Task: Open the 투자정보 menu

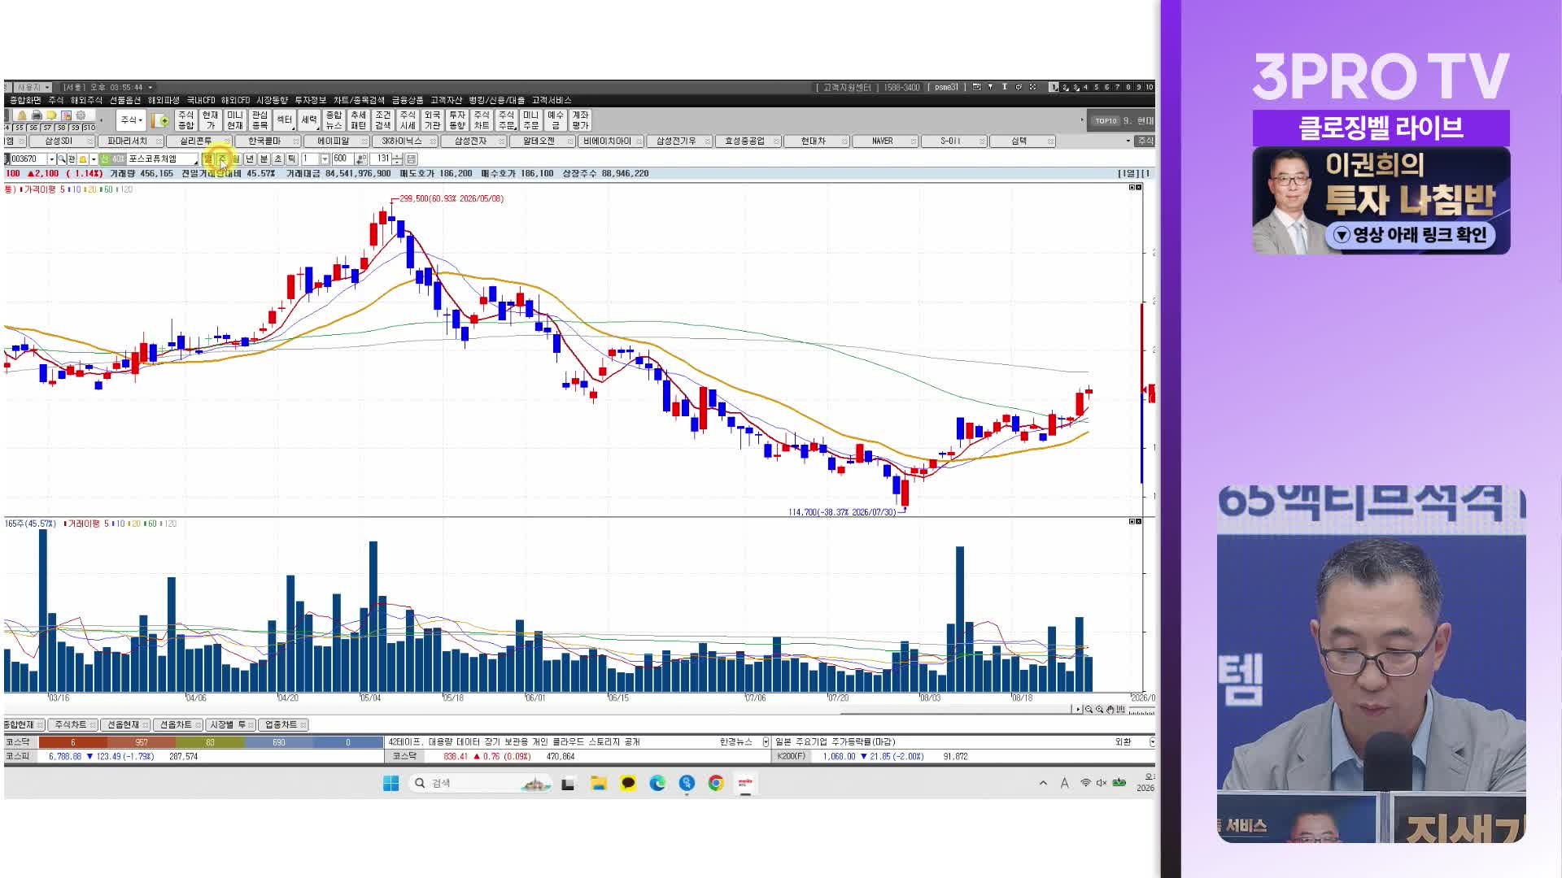Action: coord(310,100)
